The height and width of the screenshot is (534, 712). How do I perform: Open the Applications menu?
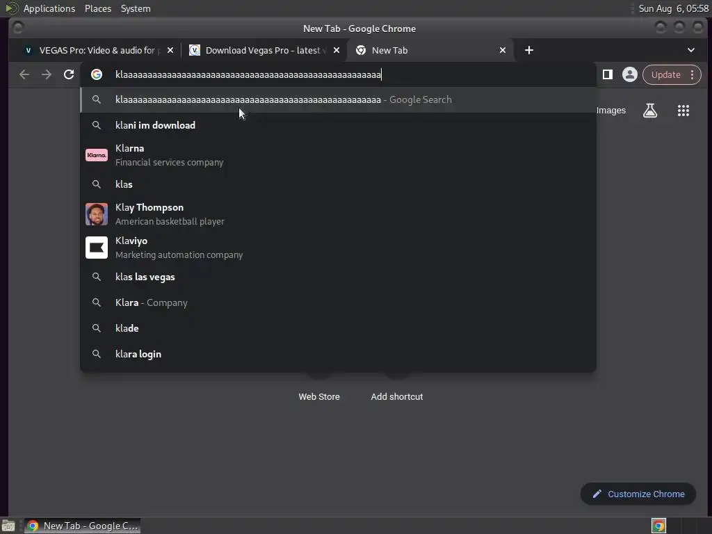point(49,8)
